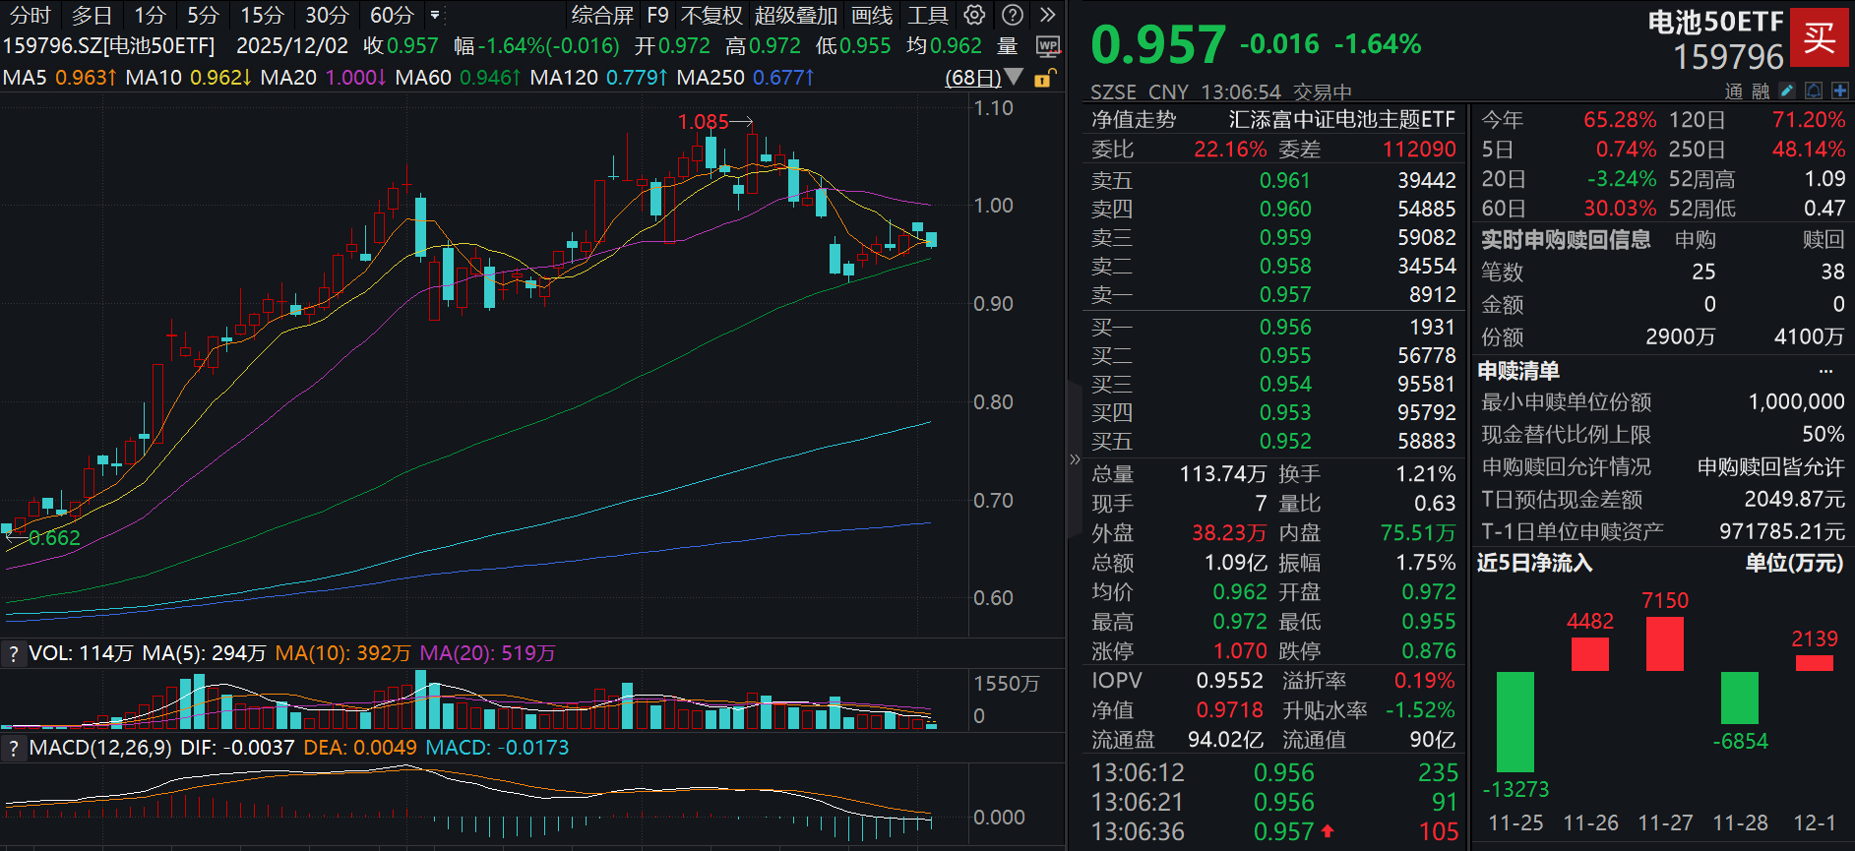The height and width of the screenshot is (851, 1855).
Task: Add to watchlist with plus icon
Action: click(1839, 91)
